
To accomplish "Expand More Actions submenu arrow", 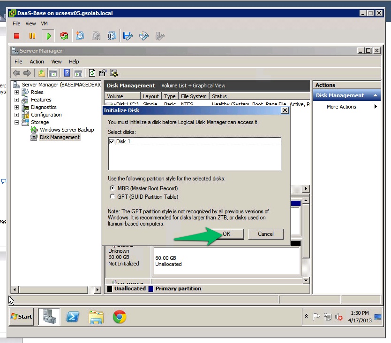I will [376, 107].
